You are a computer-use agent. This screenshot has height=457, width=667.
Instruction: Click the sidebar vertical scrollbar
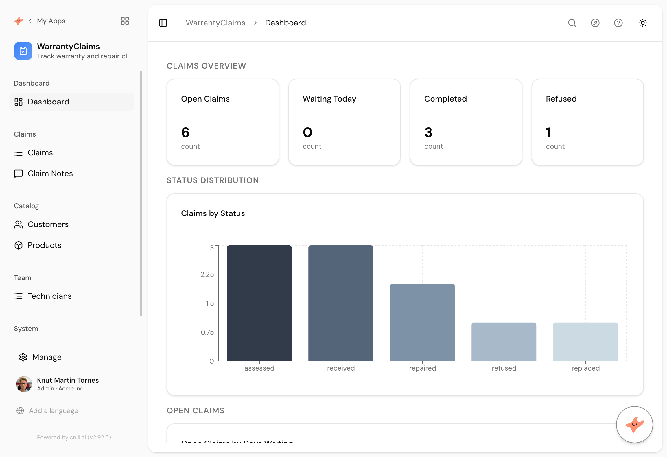click(x=141, y=193)
